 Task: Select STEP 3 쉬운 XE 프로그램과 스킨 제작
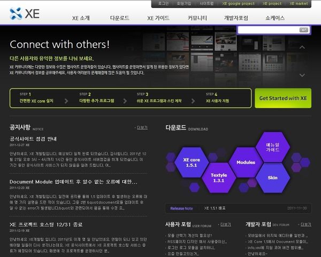point(159,98)
